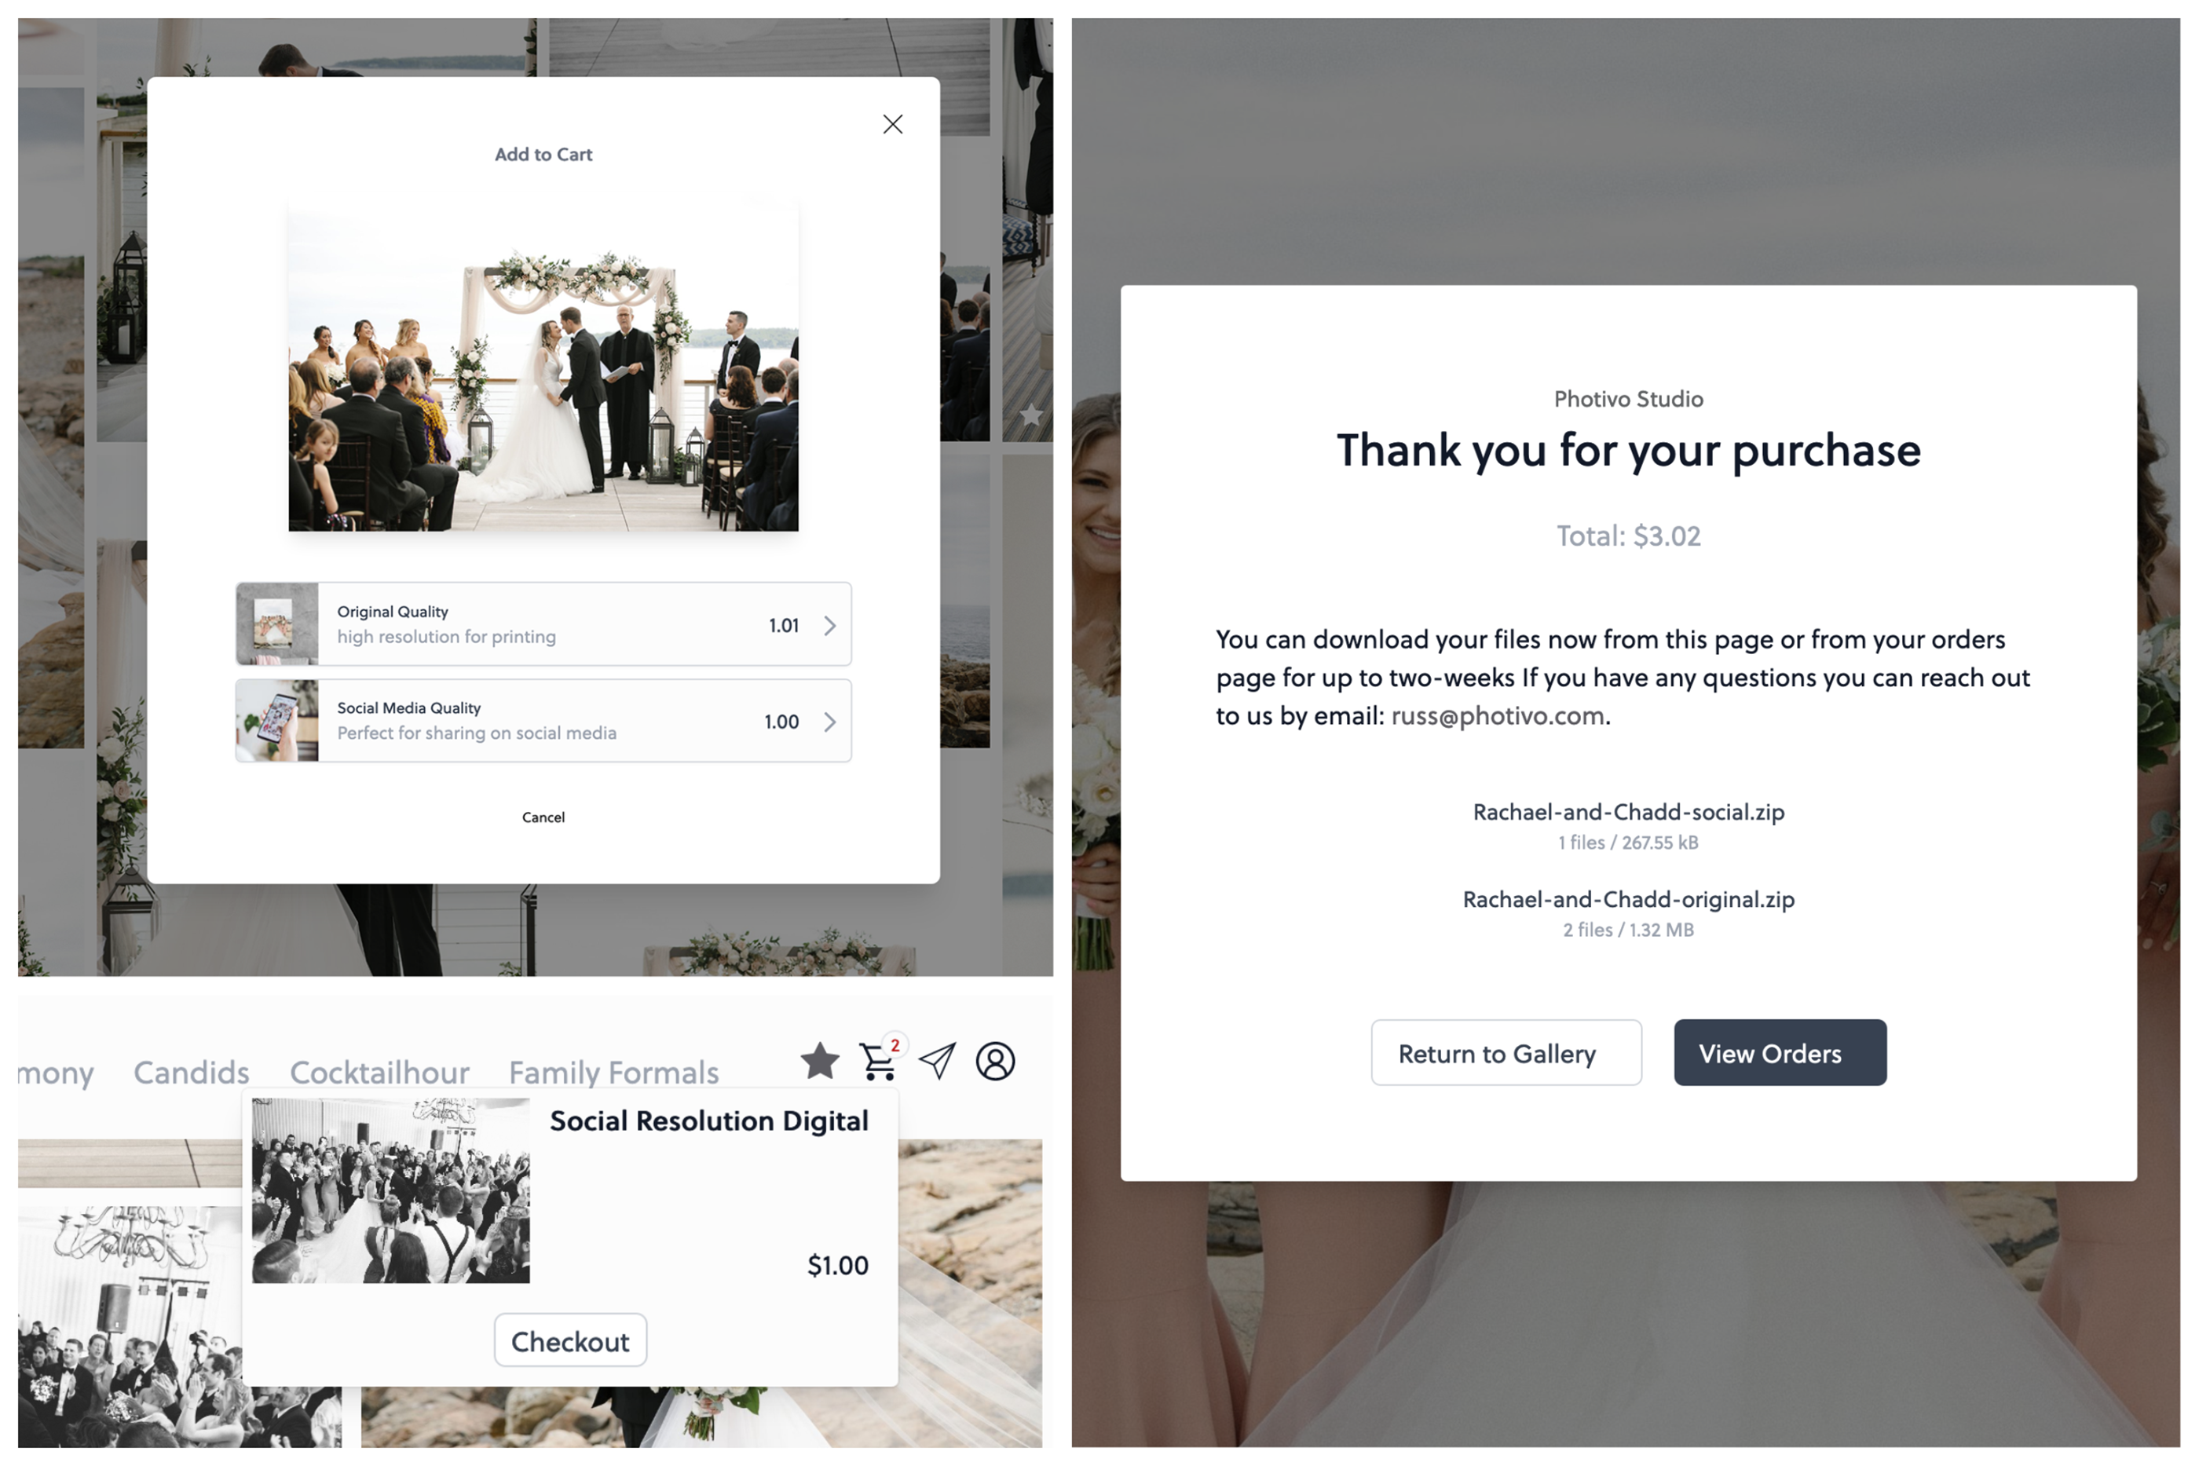The height and width of the screenshot is (1466, 2199).
Task: Open the shopping cart icon
Action: 880,1060
